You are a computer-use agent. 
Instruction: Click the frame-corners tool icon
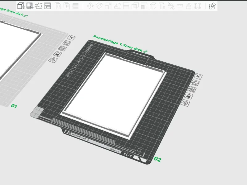click(x=198, y=6)
